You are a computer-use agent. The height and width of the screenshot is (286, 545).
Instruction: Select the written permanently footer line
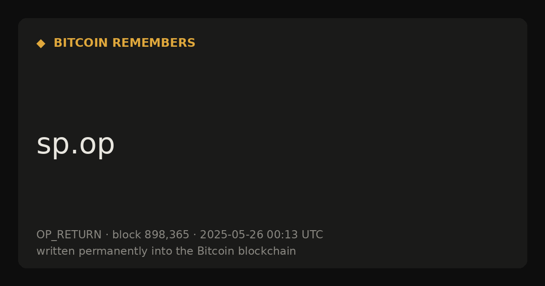pos(166,251)
